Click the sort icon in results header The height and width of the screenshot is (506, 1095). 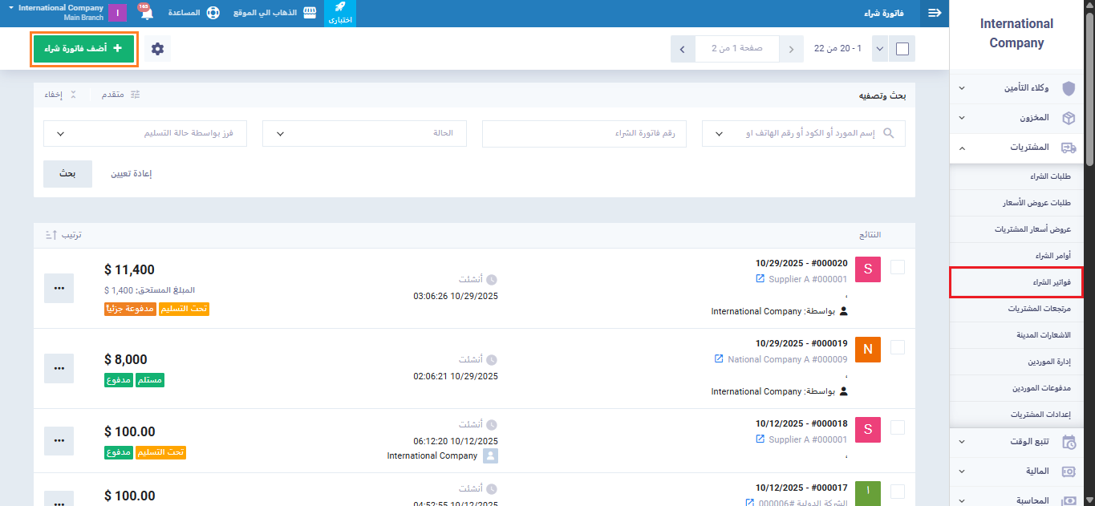[50, 235]
